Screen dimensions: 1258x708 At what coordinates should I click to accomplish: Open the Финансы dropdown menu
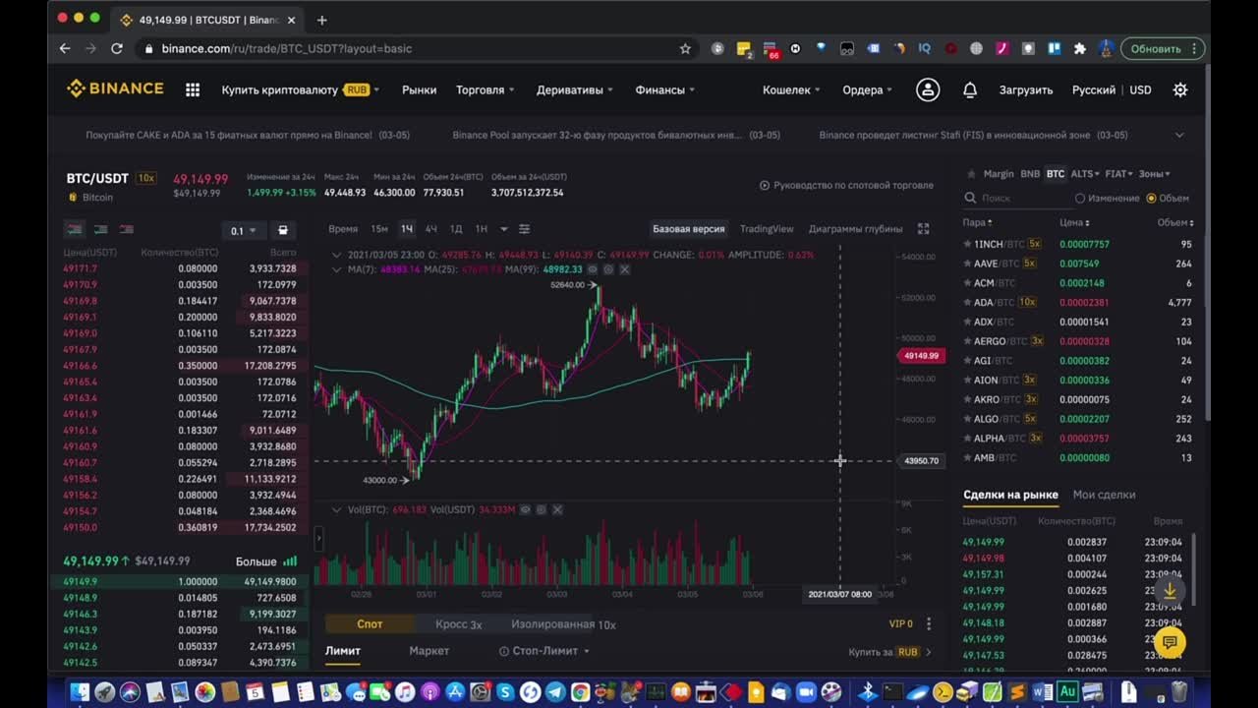[665, 89]
